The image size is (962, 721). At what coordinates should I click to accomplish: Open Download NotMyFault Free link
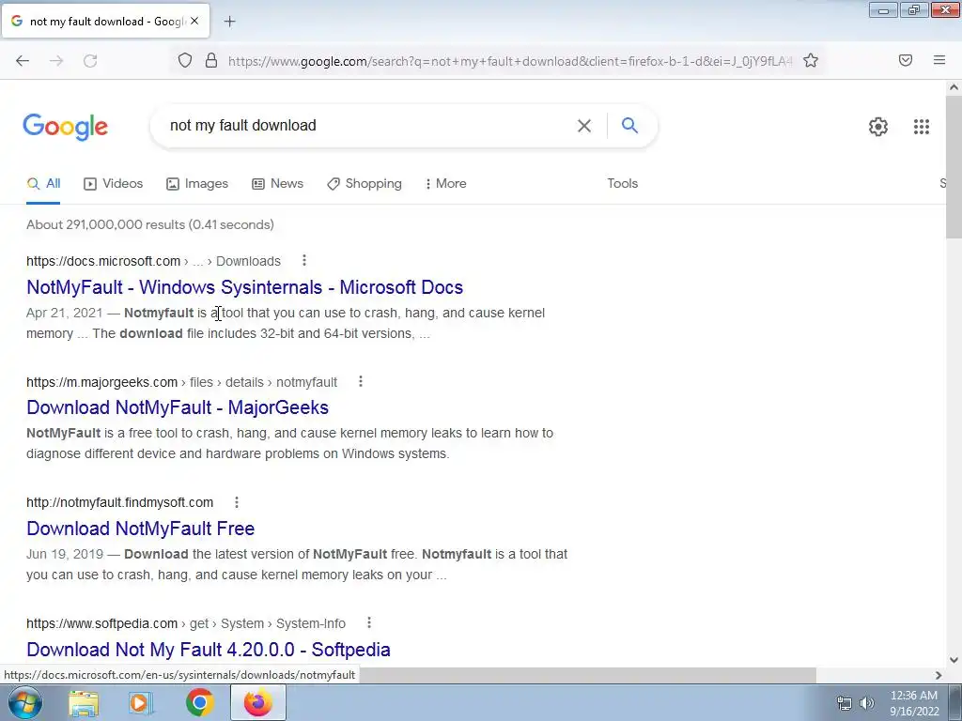[141, 528]
